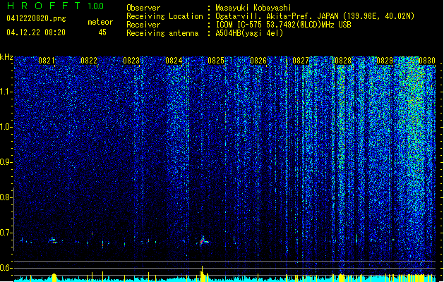444x282 pixels.
Task: Click the 0824 time marker
Action: (x=174, y=61)
